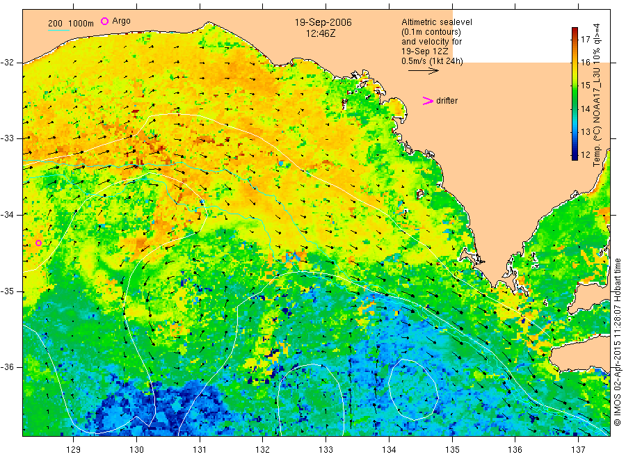Click the 'Argo' legend label

point(121,21)
